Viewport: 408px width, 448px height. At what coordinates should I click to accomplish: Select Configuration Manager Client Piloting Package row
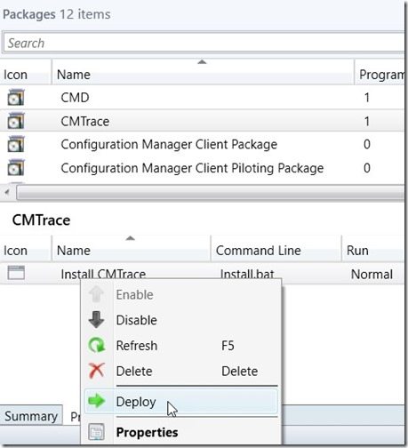tap(202, 168)
